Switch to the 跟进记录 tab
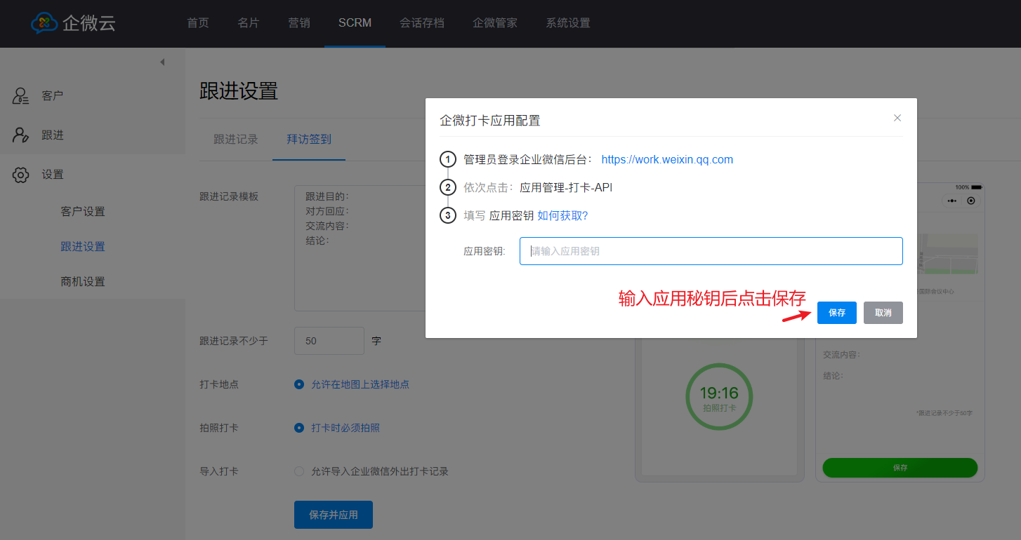This screenshot has height=540, width=1021. point(236,140)
